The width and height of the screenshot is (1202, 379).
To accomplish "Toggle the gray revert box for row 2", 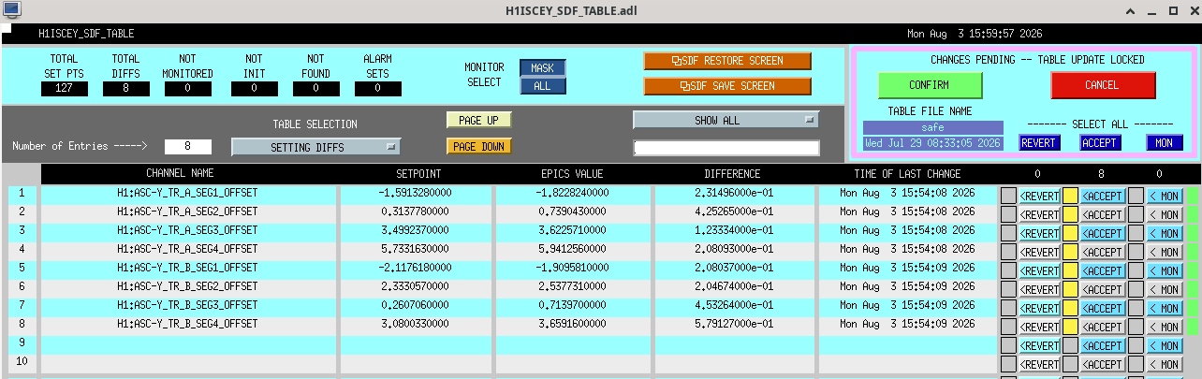I will (1008, 214).
